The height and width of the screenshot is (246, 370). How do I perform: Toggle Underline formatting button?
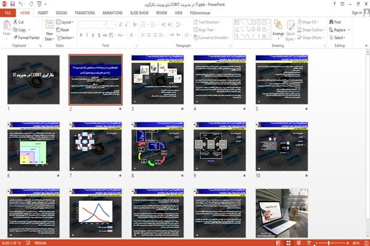93,35
